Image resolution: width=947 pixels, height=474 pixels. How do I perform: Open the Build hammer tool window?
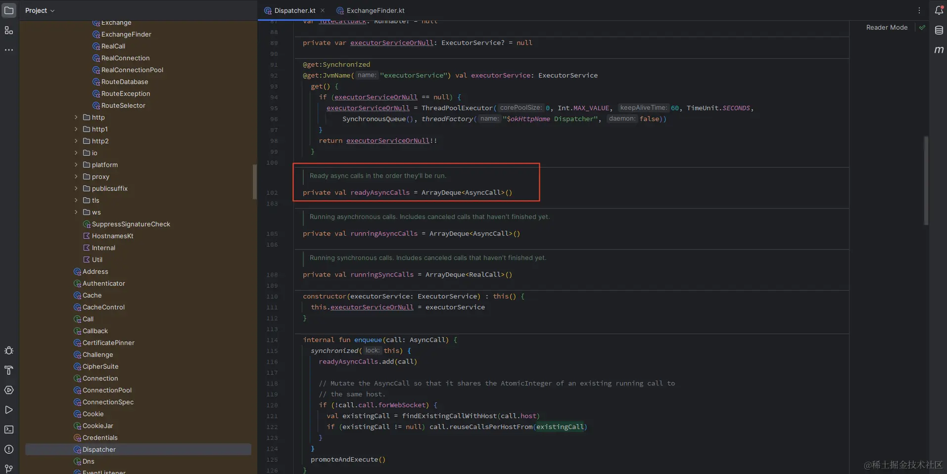click(9, 370)
